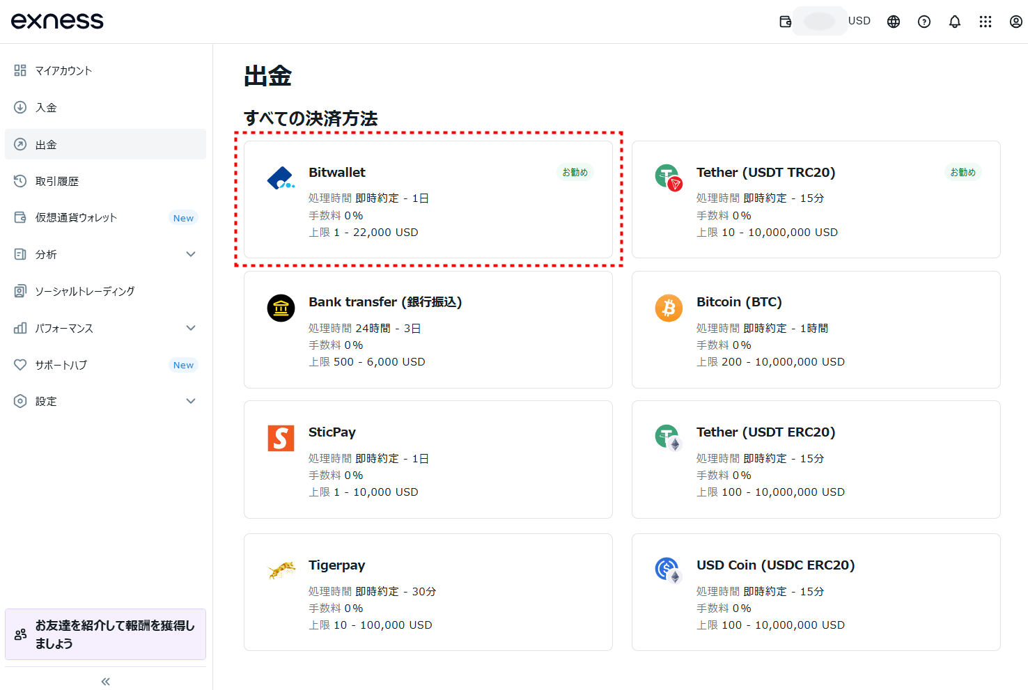
Task: Click the refer friends reward banner
Action: tap(105, 634)
